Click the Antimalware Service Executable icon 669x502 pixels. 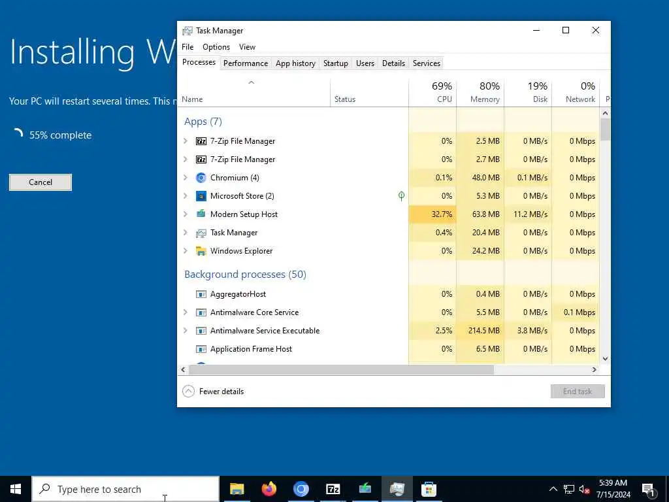click(x=201, y=331)
